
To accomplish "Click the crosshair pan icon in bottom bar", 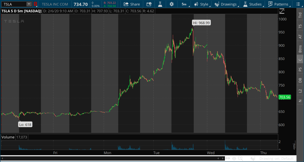I will click(234, 158).
